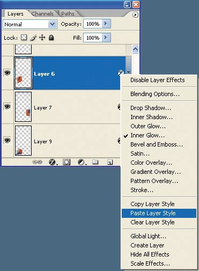
Task: Click the link layers chain icon
Action: (37, 162)
